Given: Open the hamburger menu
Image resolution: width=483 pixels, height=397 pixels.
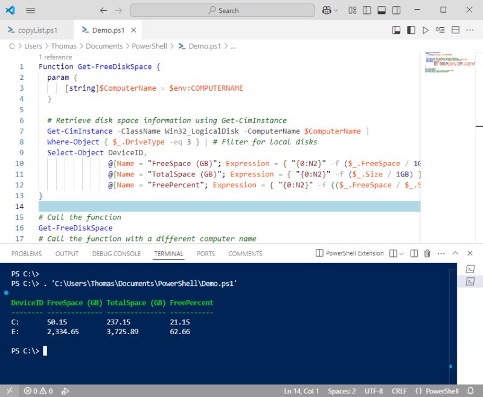Looking at the screenshot, I should [30, 10].
